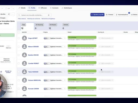Click the share icon next to Modifier

[9, 14]
